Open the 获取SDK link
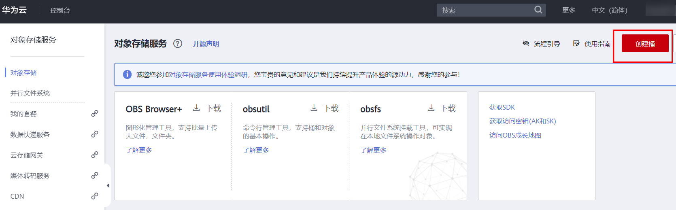This screenshot has width=676, height=210. (x=502, y=107)
